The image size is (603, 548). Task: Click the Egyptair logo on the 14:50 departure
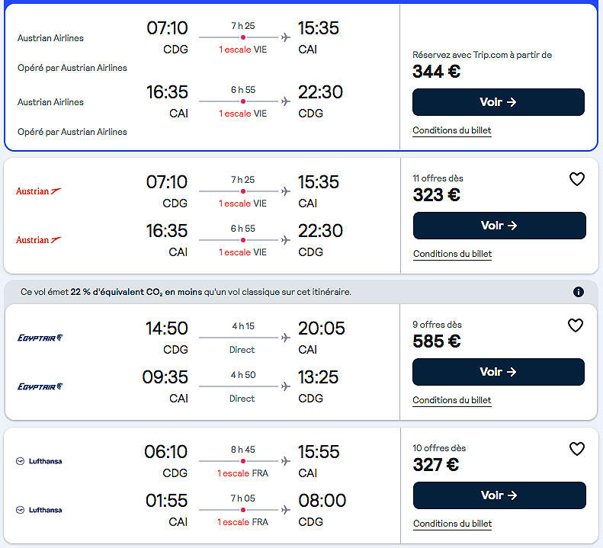pos(40,338)
